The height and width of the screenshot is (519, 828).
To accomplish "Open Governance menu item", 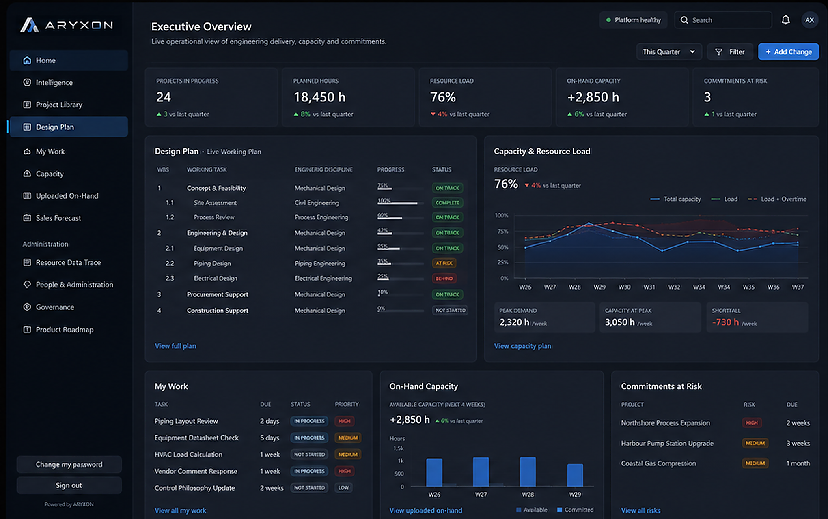I will pyautogui.click(x=69, y=307).
